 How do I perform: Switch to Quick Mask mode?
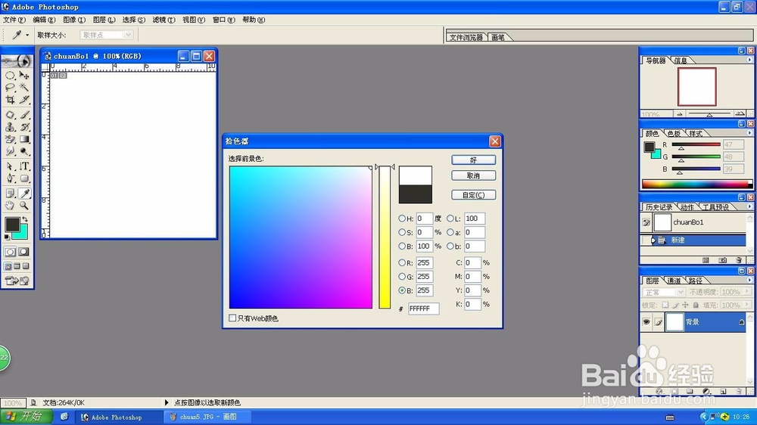pos(23,252)
